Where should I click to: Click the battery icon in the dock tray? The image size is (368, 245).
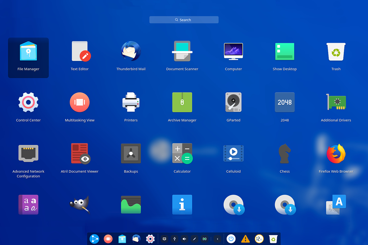[x=204, y=239]
